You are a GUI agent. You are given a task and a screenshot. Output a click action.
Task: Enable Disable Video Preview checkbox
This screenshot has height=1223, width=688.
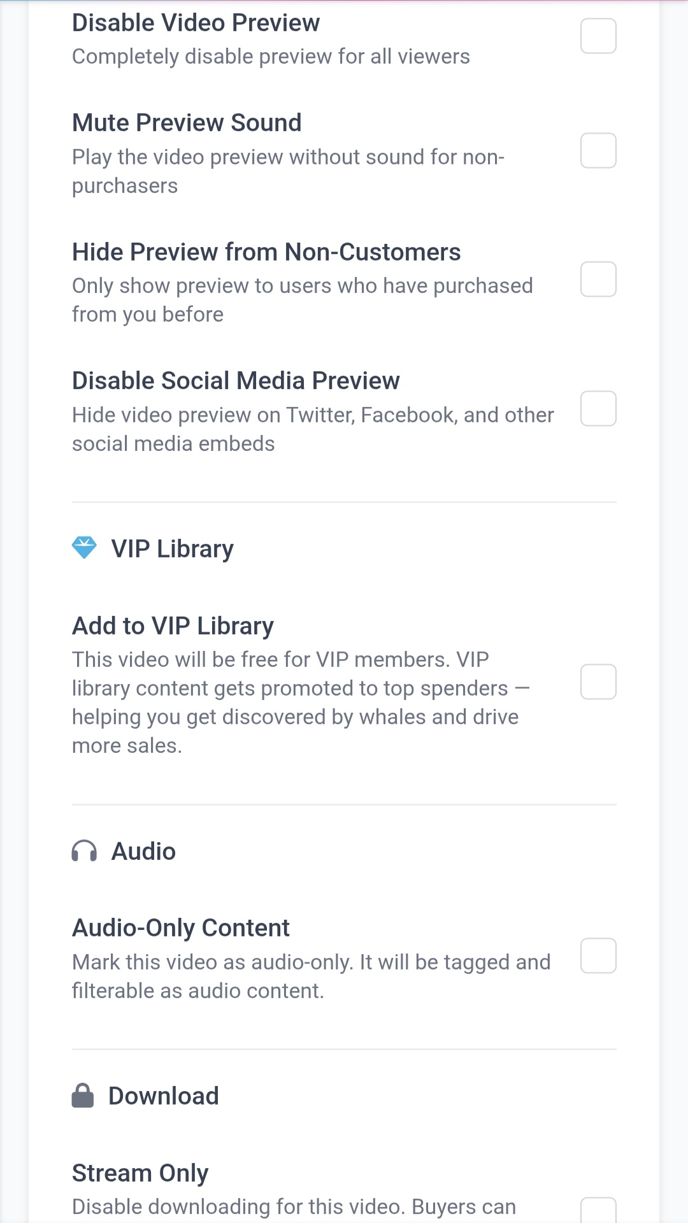(x=598, y=36)
